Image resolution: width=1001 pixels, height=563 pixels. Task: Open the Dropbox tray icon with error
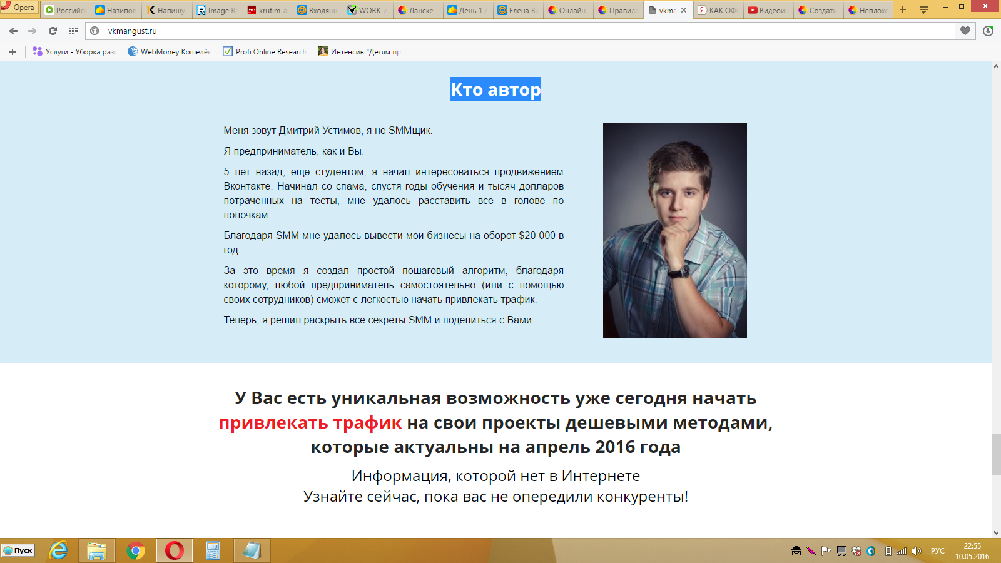click(x=856, y=551)
